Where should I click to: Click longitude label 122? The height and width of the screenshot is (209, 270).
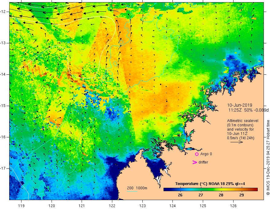coord(112,206)
